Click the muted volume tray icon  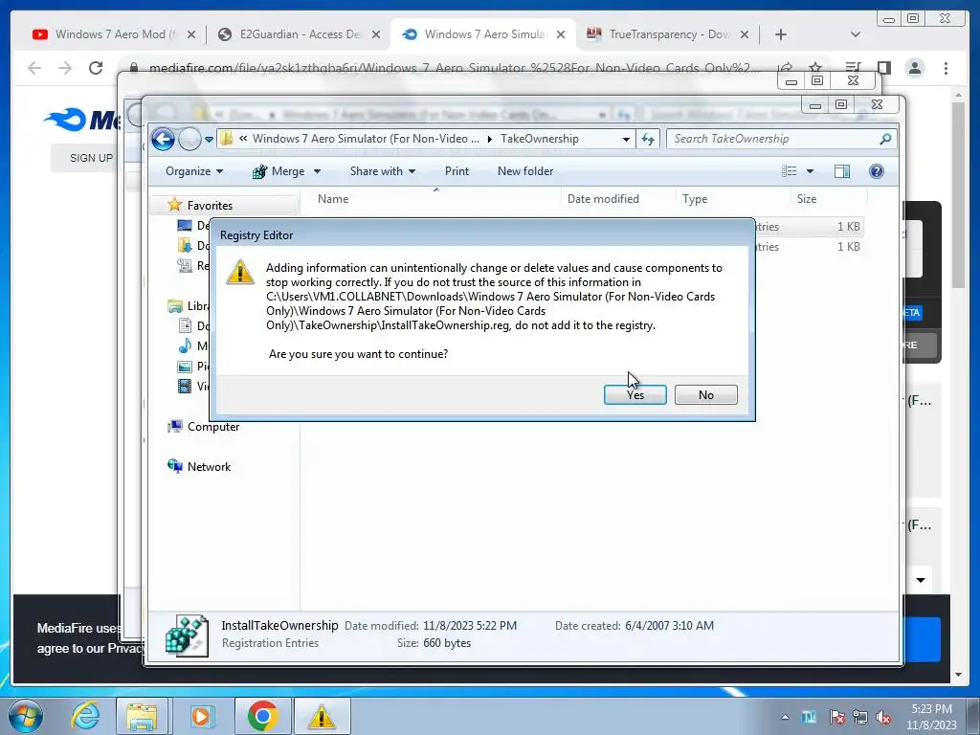(883, 717)
